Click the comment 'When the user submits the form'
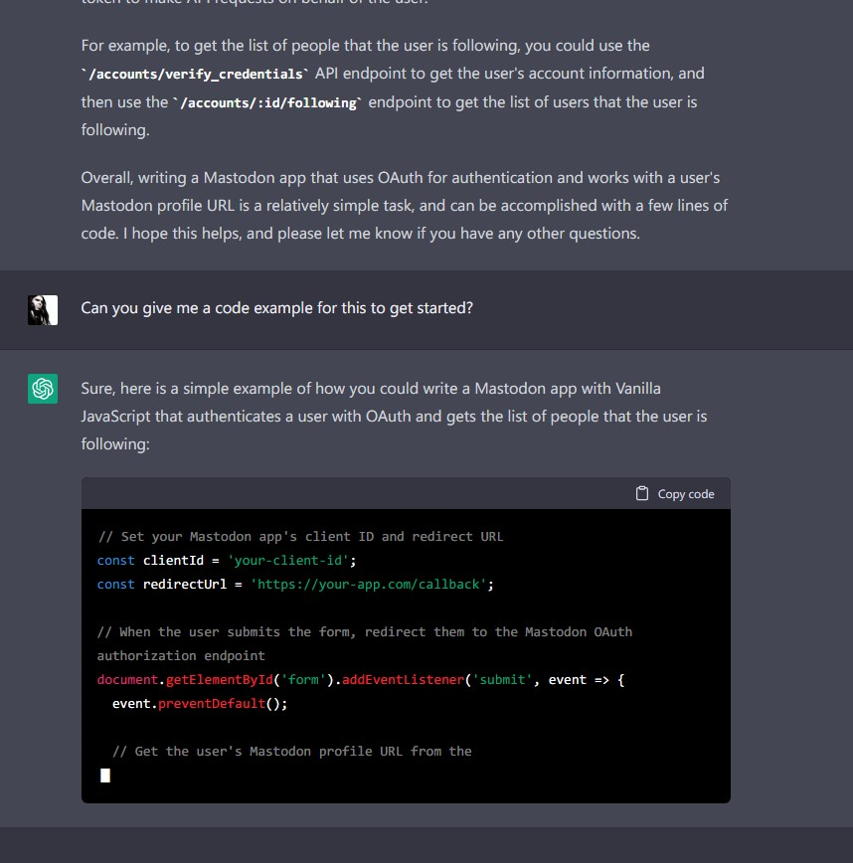 coord(365,643)
